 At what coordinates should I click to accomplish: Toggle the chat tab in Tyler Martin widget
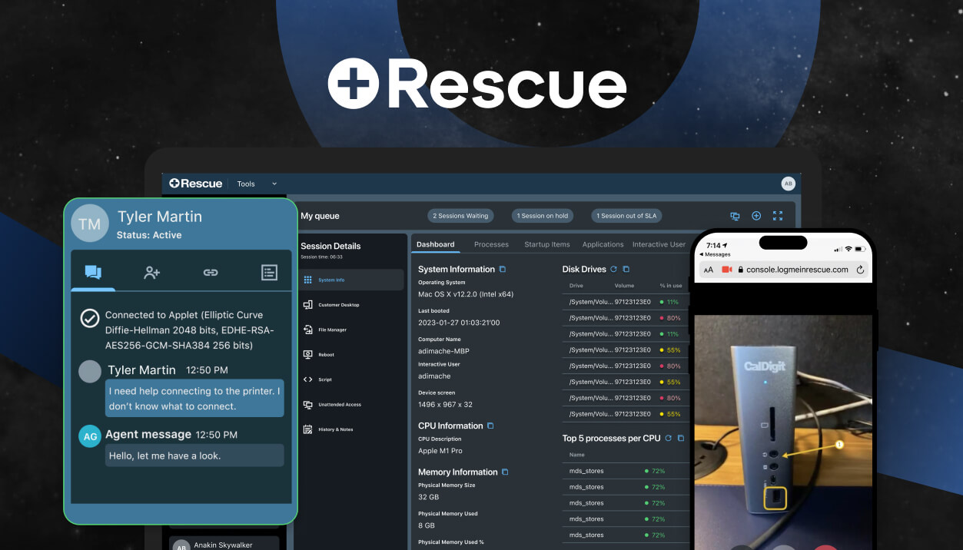pyautogui.click(x=93, y=271)
